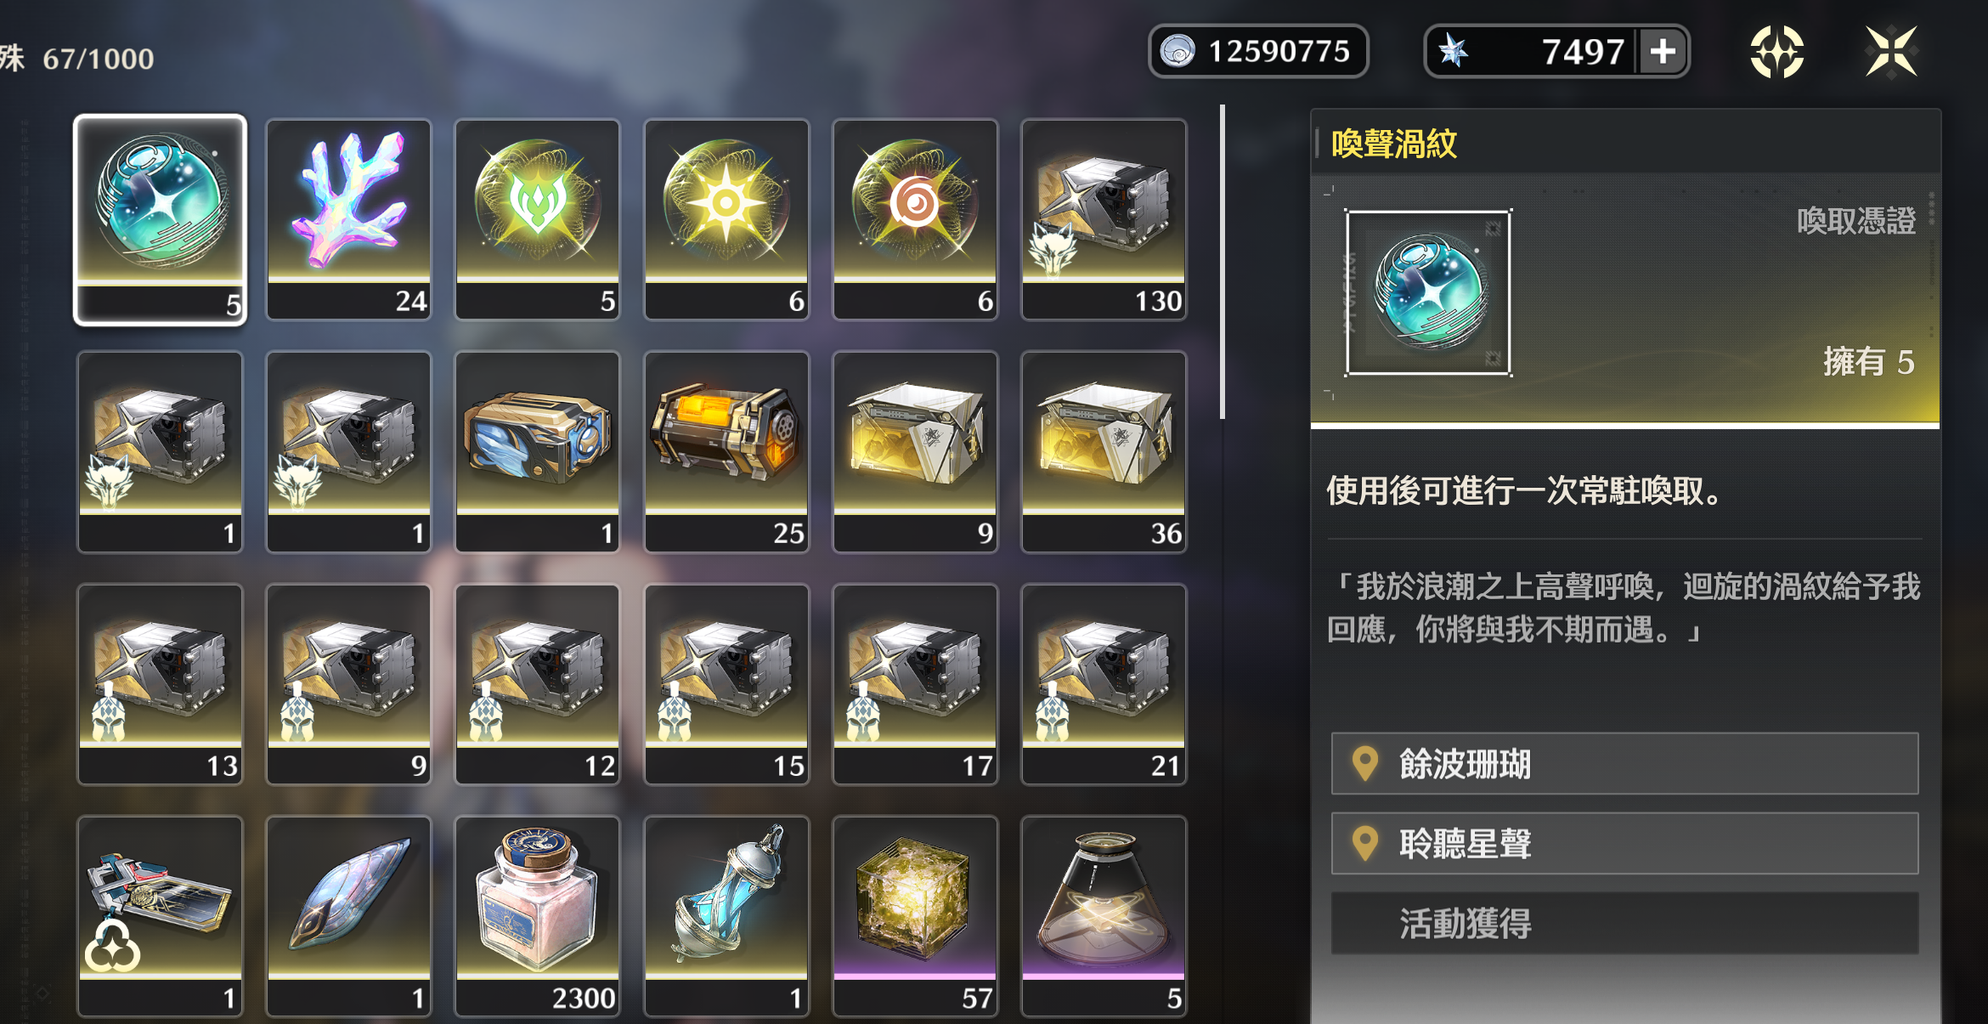Close the inventory with the X icon
The height and width of the screenshot is (1024, 1988).
[x=1891, y=52]
